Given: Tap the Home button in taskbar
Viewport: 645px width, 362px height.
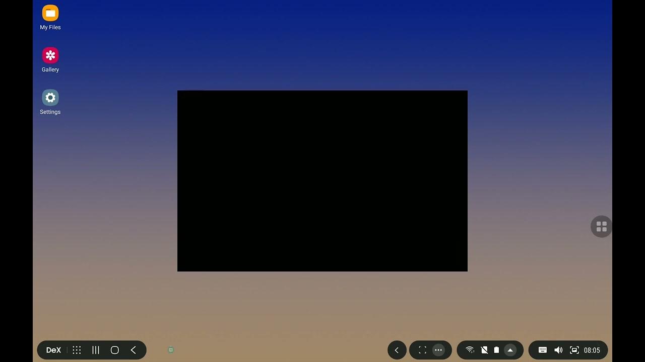Looking at the screenshot, I should (115, 350).
